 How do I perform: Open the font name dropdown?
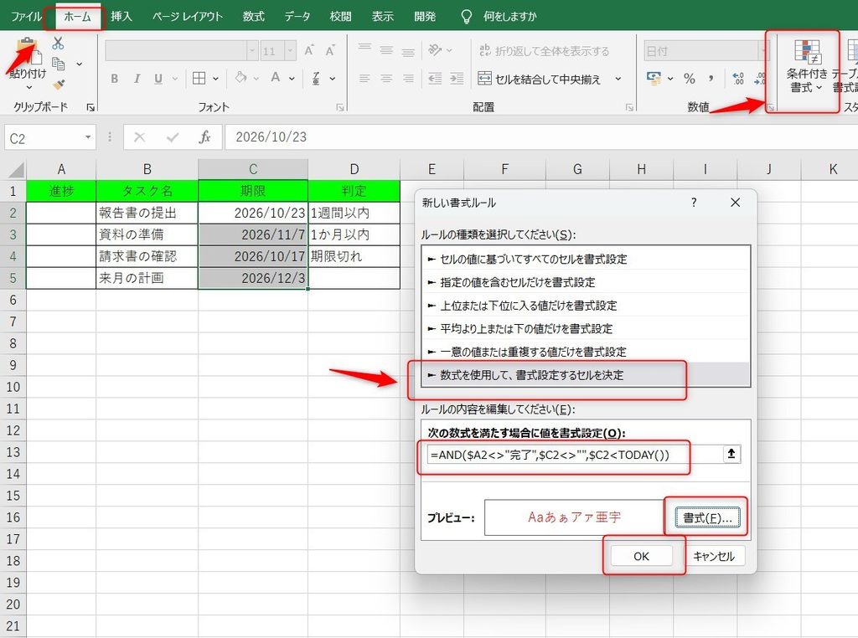[x=252, y=51]
